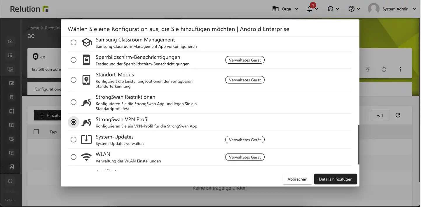Open the apps grid sidebar icon
The width and height of the screenshot is (421, 207).
pyautogui.click(x=11, y=56)
